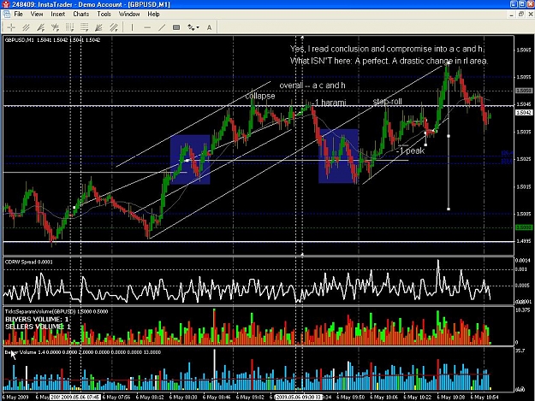Open the File menu
Viewport: 535px width, 401px height.
(19, 15)
